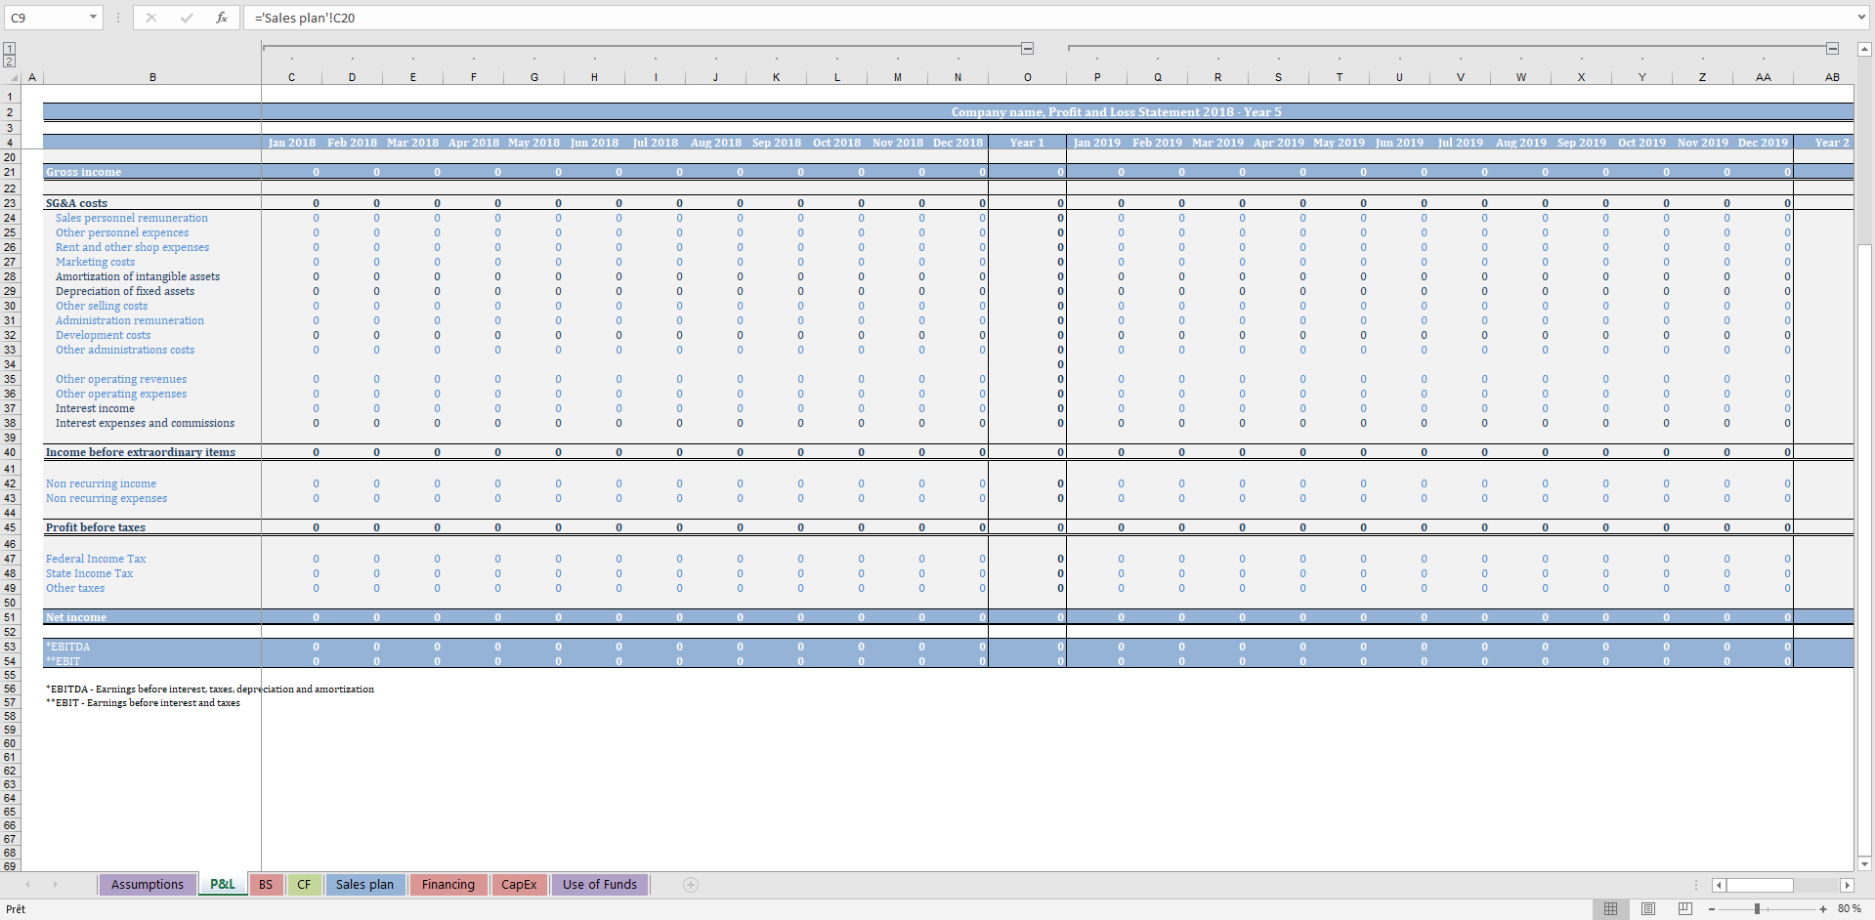The height and width of the screenshot is (920, 1875).
Task: Open the Name Box dropdown
Action: click(x=93, y=18)
